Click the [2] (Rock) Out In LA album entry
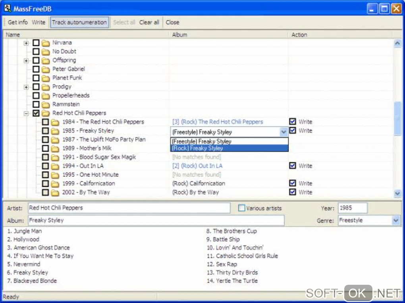The width and height of the screenshot is (405, 303). [197, 166]
